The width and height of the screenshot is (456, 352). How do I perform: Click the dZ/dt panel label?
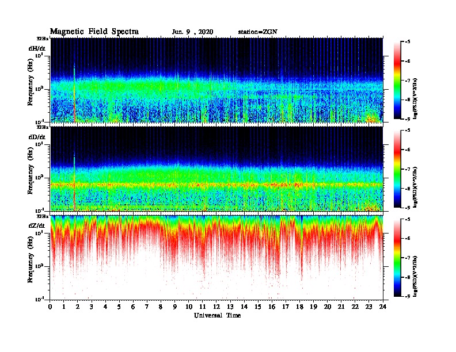coord(37,225)
